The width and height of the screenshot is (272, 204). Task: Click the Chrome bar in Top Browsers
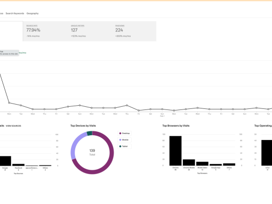coord(175,151)
